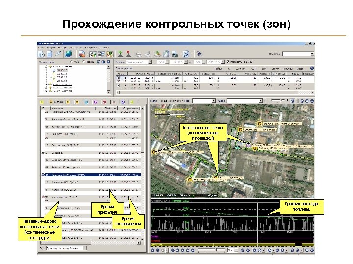The image size is (353, 264).
Task: Open the Справка menu
Action: point(104,47)
